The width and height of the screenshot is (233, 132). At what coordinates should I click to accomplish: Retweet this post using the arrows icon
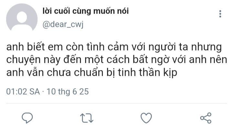tap(87, 118)
